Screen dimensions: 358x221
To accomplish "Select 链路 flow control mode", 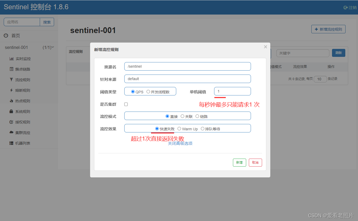I will [197, 116].
